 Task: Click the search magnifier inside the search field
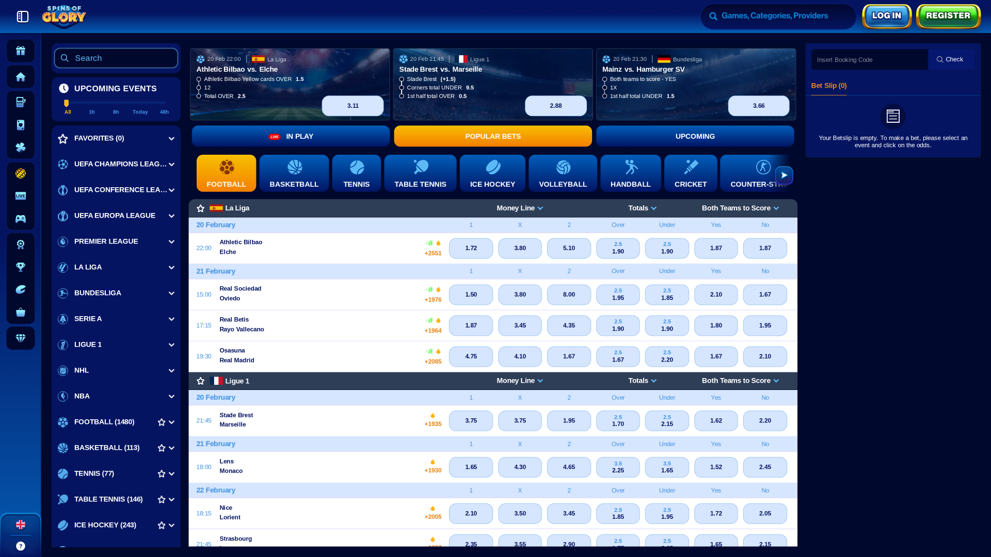point(64,58)
